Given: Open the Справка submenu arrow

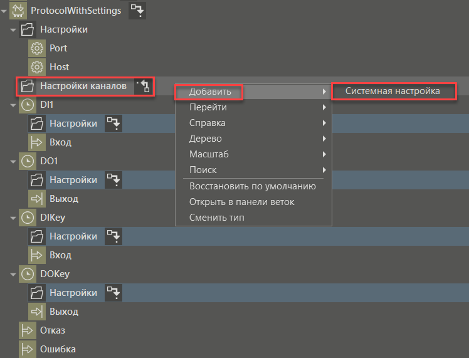Looking at the screenshot, I should click(x=324, y=123).
